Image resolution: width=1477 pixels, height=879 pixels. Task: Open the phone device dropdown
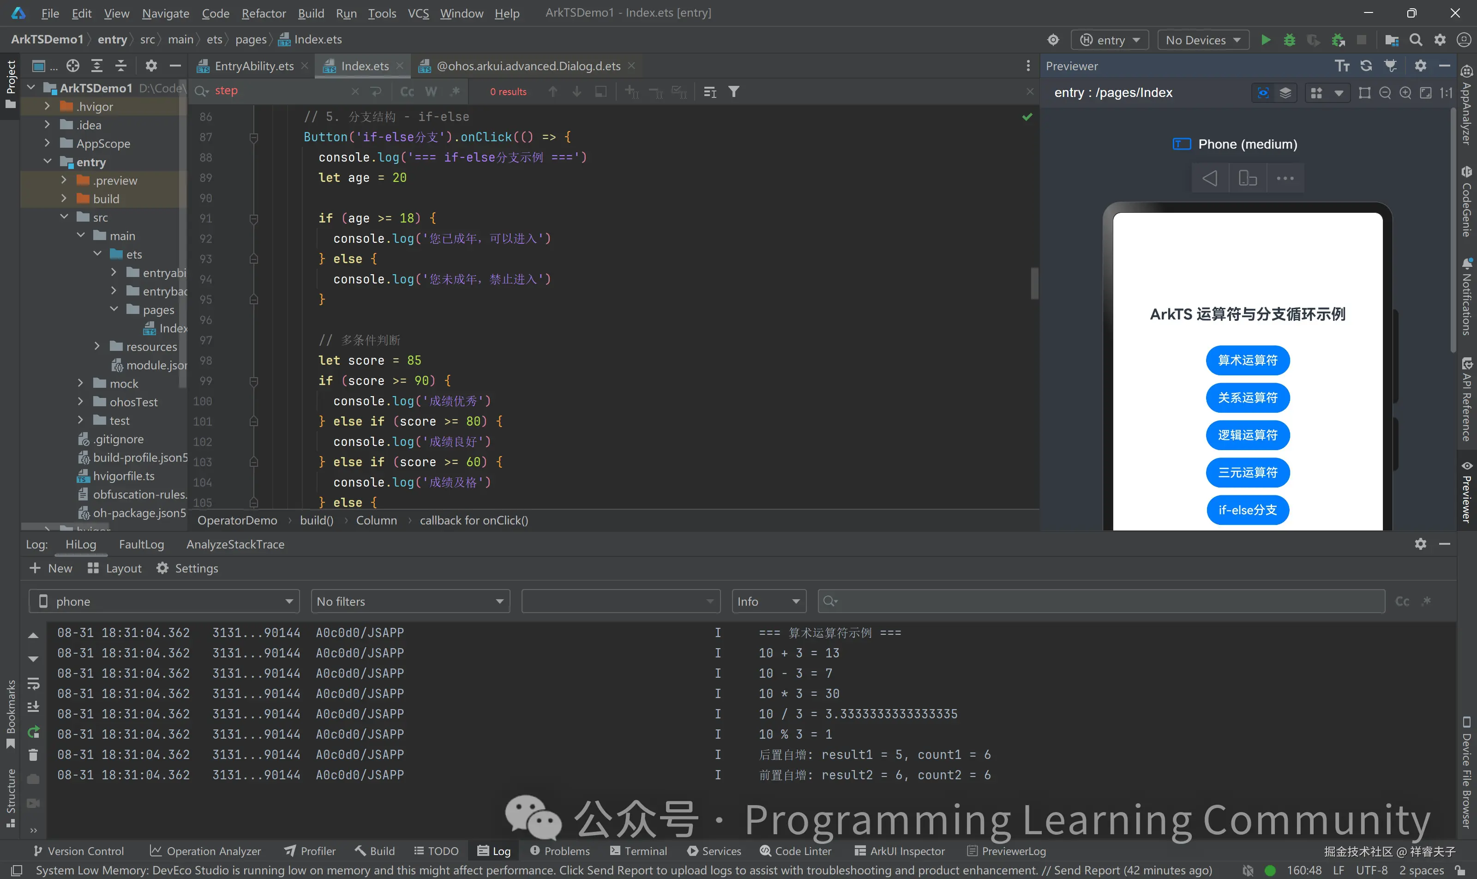pos(164,601)
